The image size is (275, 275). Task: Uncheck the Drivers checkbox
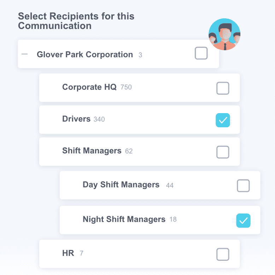click(x=223, y=120)
